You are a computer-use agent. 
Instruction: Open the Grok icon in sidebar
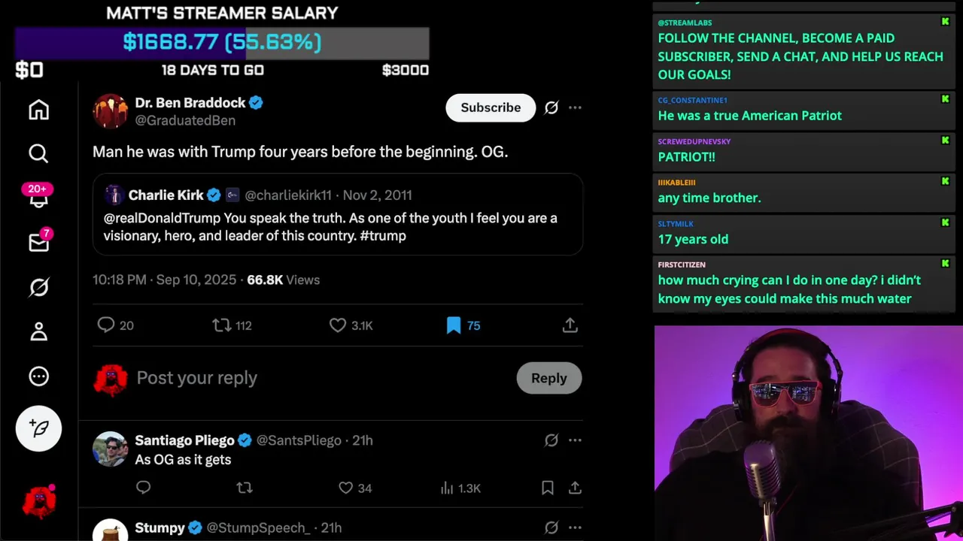(x=38, y=287)
